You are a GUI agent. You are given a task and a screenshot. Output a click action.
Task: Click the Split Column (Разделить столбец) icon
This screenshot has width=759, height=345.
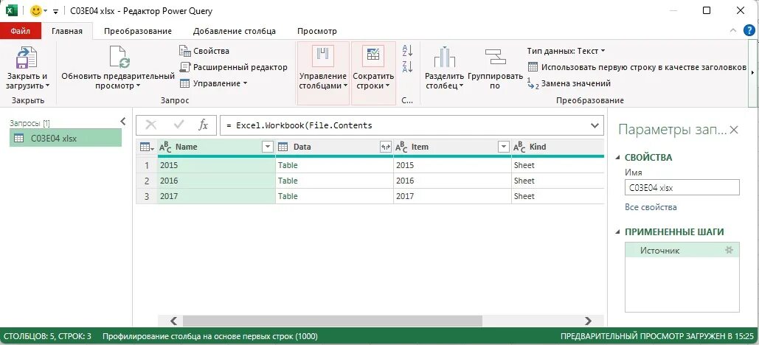(444, 57)
